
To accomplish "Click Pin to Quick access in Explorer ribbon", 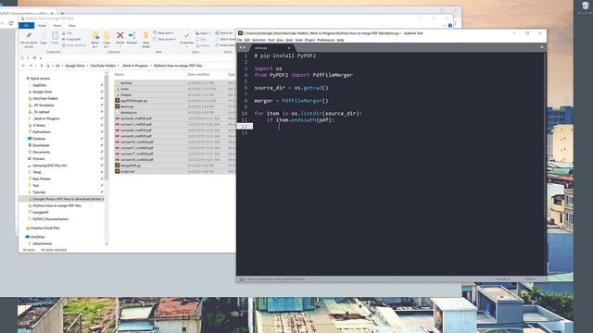I will [29, 39].
